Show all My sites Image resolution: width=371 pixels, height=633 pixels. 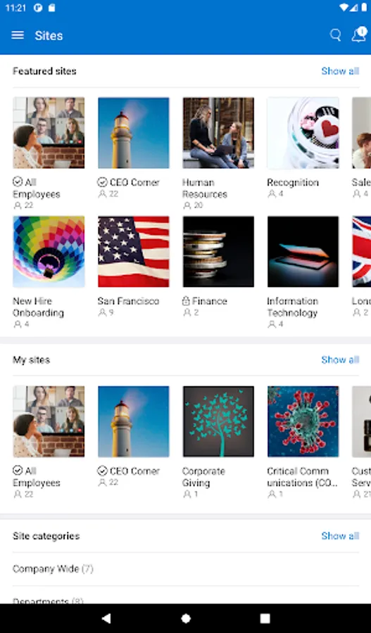click(x=340, y=359)
